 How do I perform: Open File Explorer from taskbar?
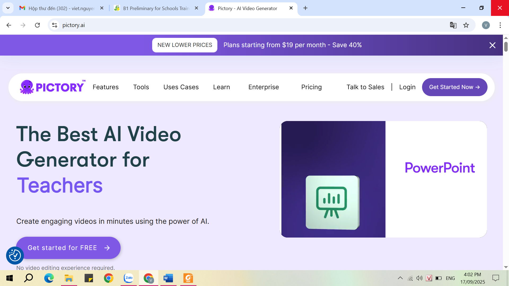pyautogui.click(x=69, y=278)
